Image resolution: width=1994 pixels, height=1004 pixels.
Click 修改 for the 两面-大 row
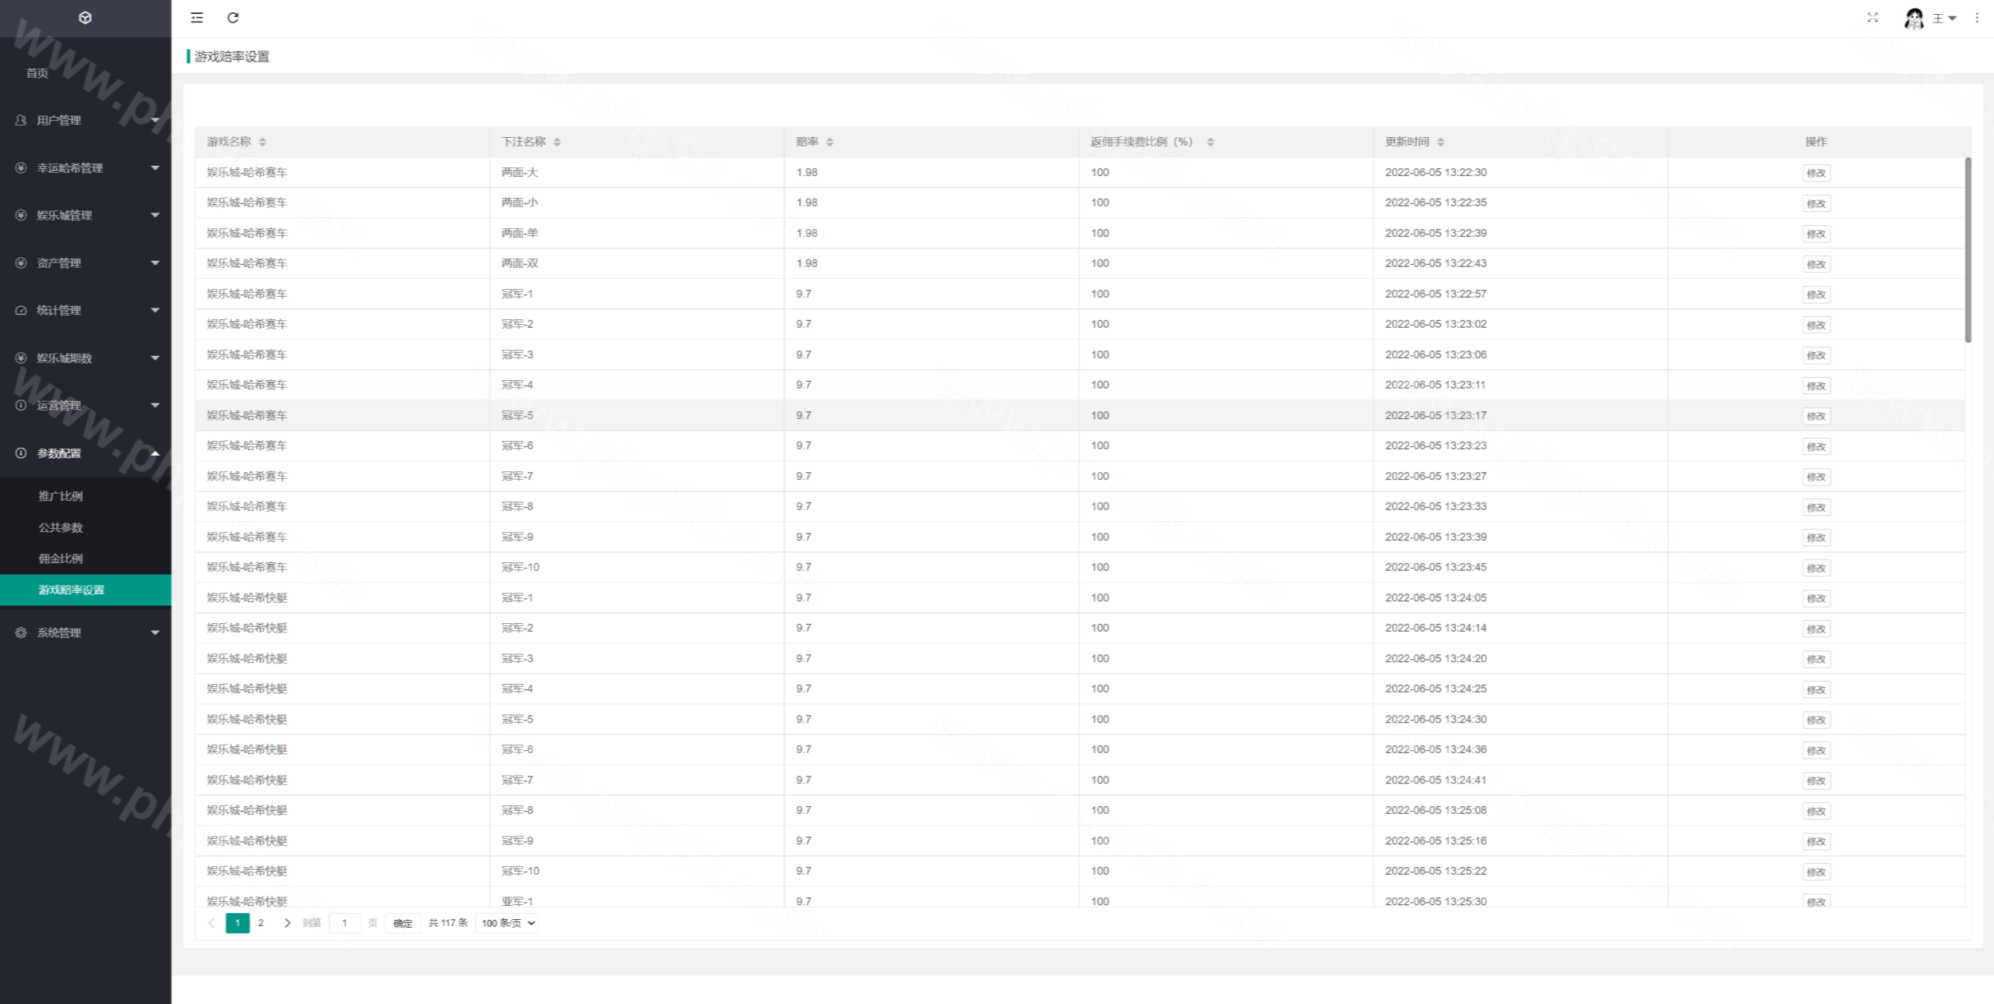tap(1816, 173)
